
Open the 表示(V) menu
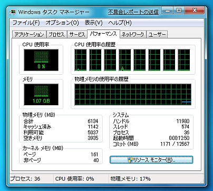pyautogui.click(x=93, y=23)
